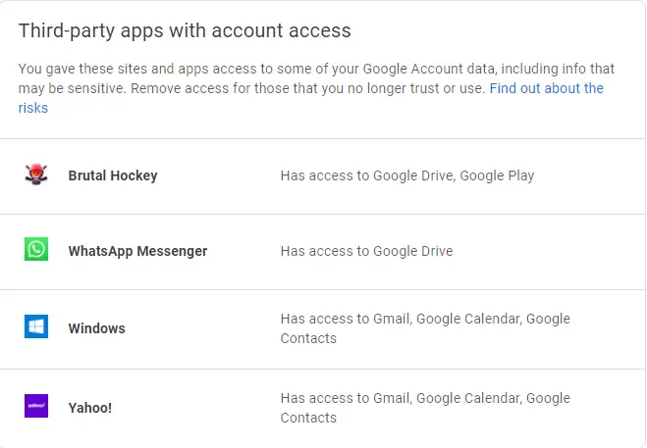Open the Brutal Hockey app name

tap(113, 175)
